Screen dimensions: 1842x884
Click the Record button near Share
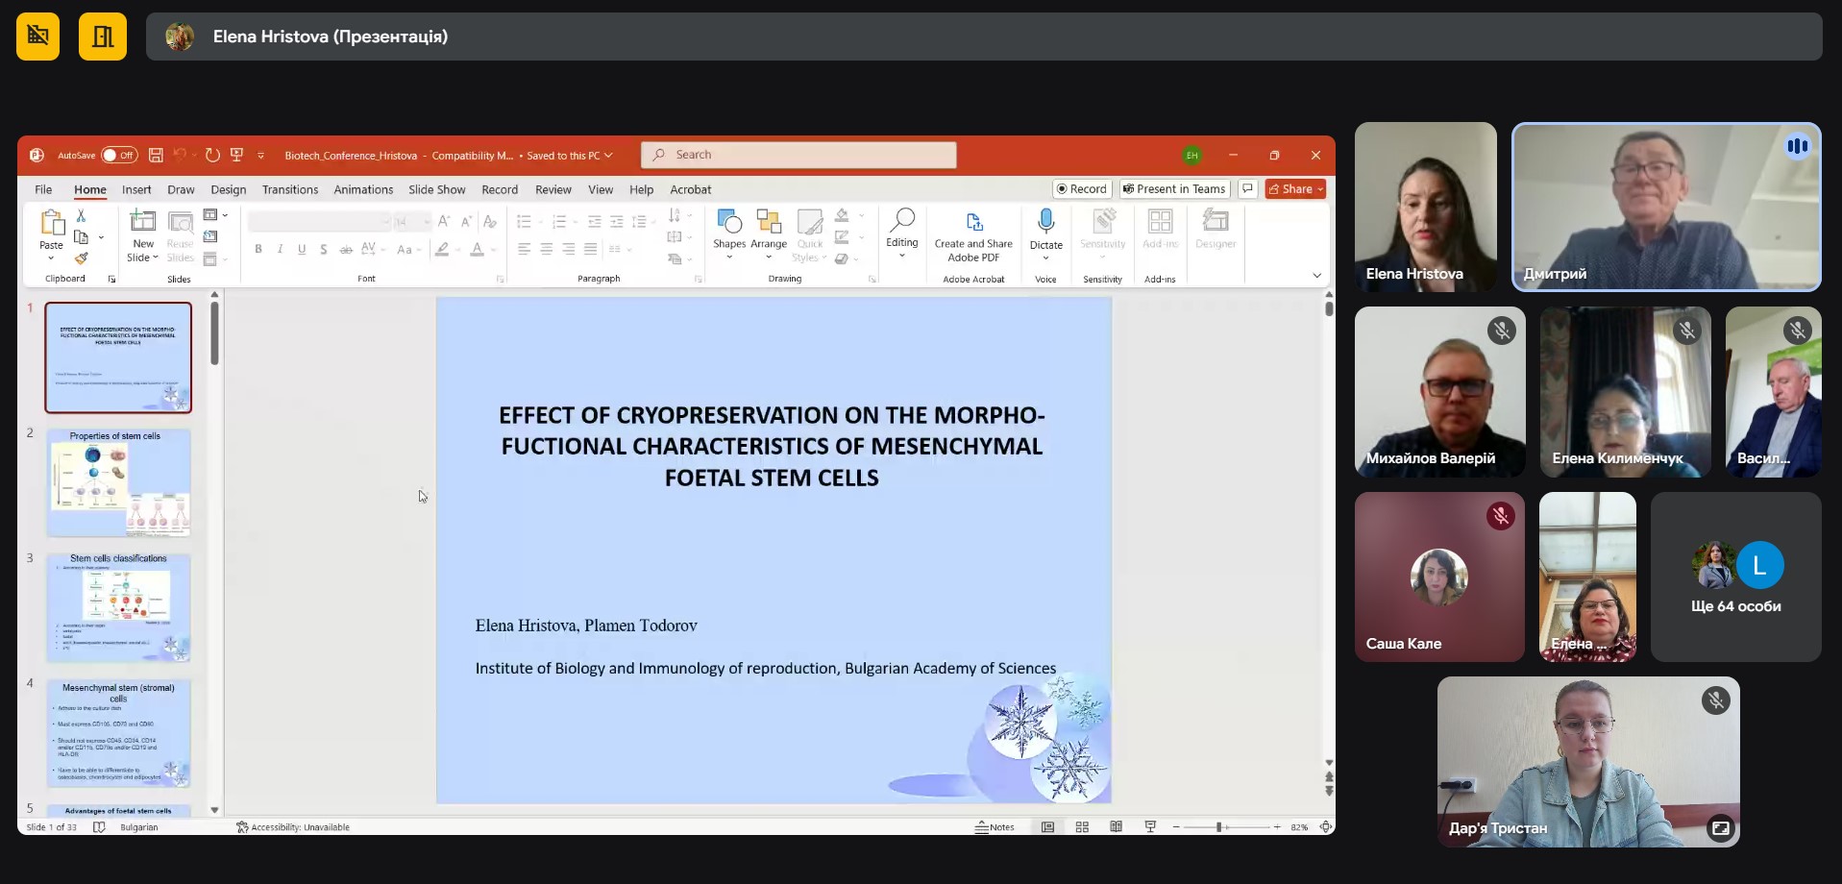[1082, 188]
